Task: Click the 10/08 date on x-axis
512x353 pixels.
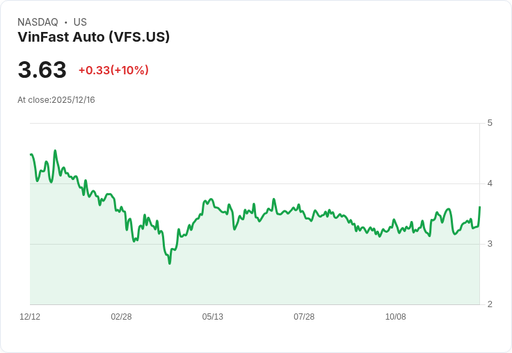Action: point(396,317)
